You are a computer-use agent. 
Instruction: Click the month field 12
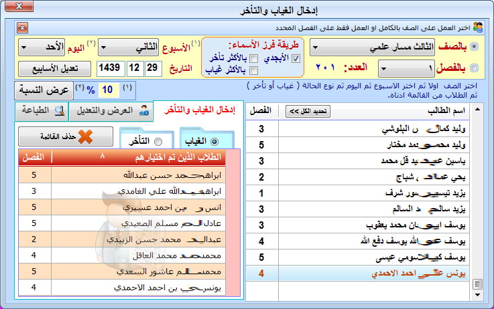point(135,68)
